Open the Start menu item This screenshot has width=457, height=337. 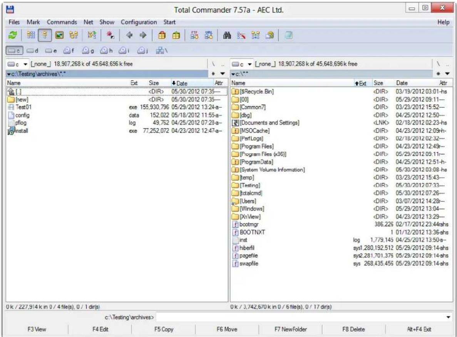pyautogui.click(x=169, y=22)
